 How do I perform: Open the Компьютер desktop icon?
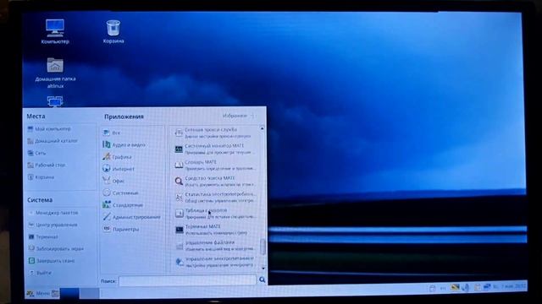(x=55, y=32)
